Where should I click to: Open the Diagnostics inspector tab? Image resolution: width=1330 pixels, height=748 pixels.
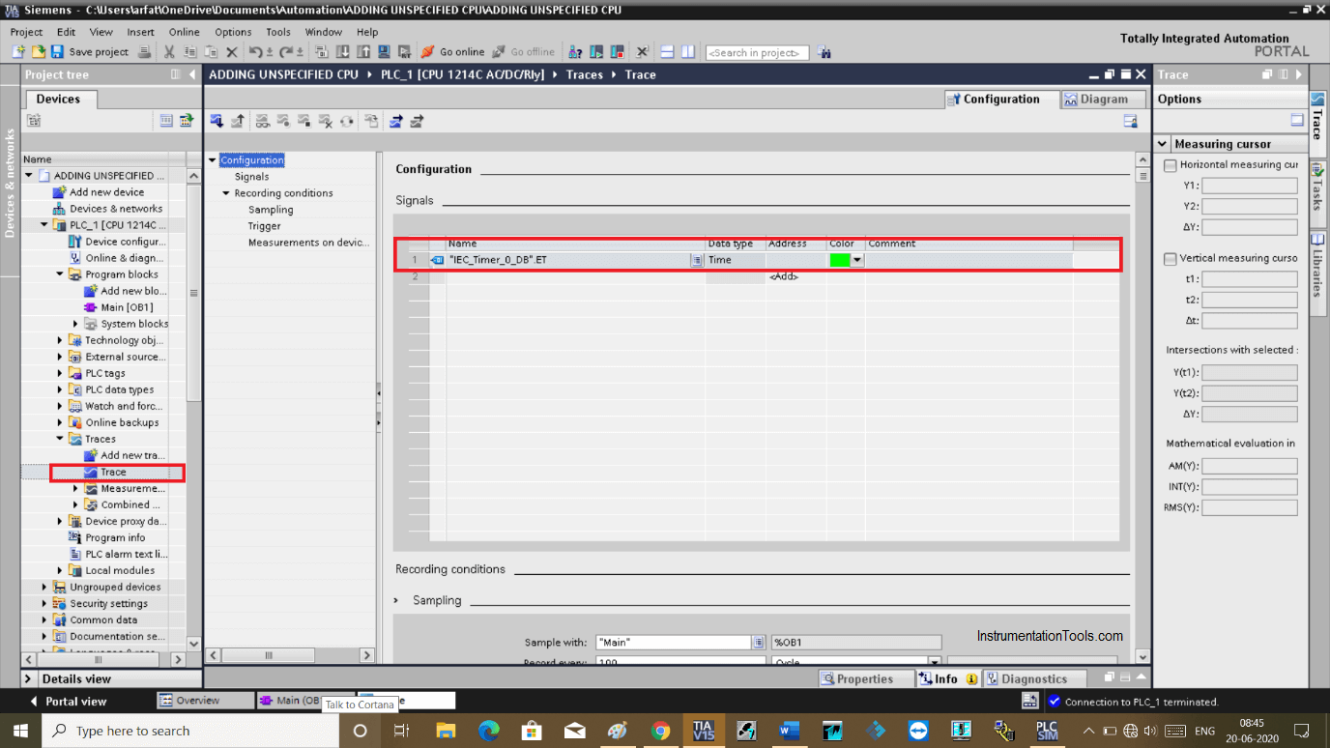[x=1033, y=678]
